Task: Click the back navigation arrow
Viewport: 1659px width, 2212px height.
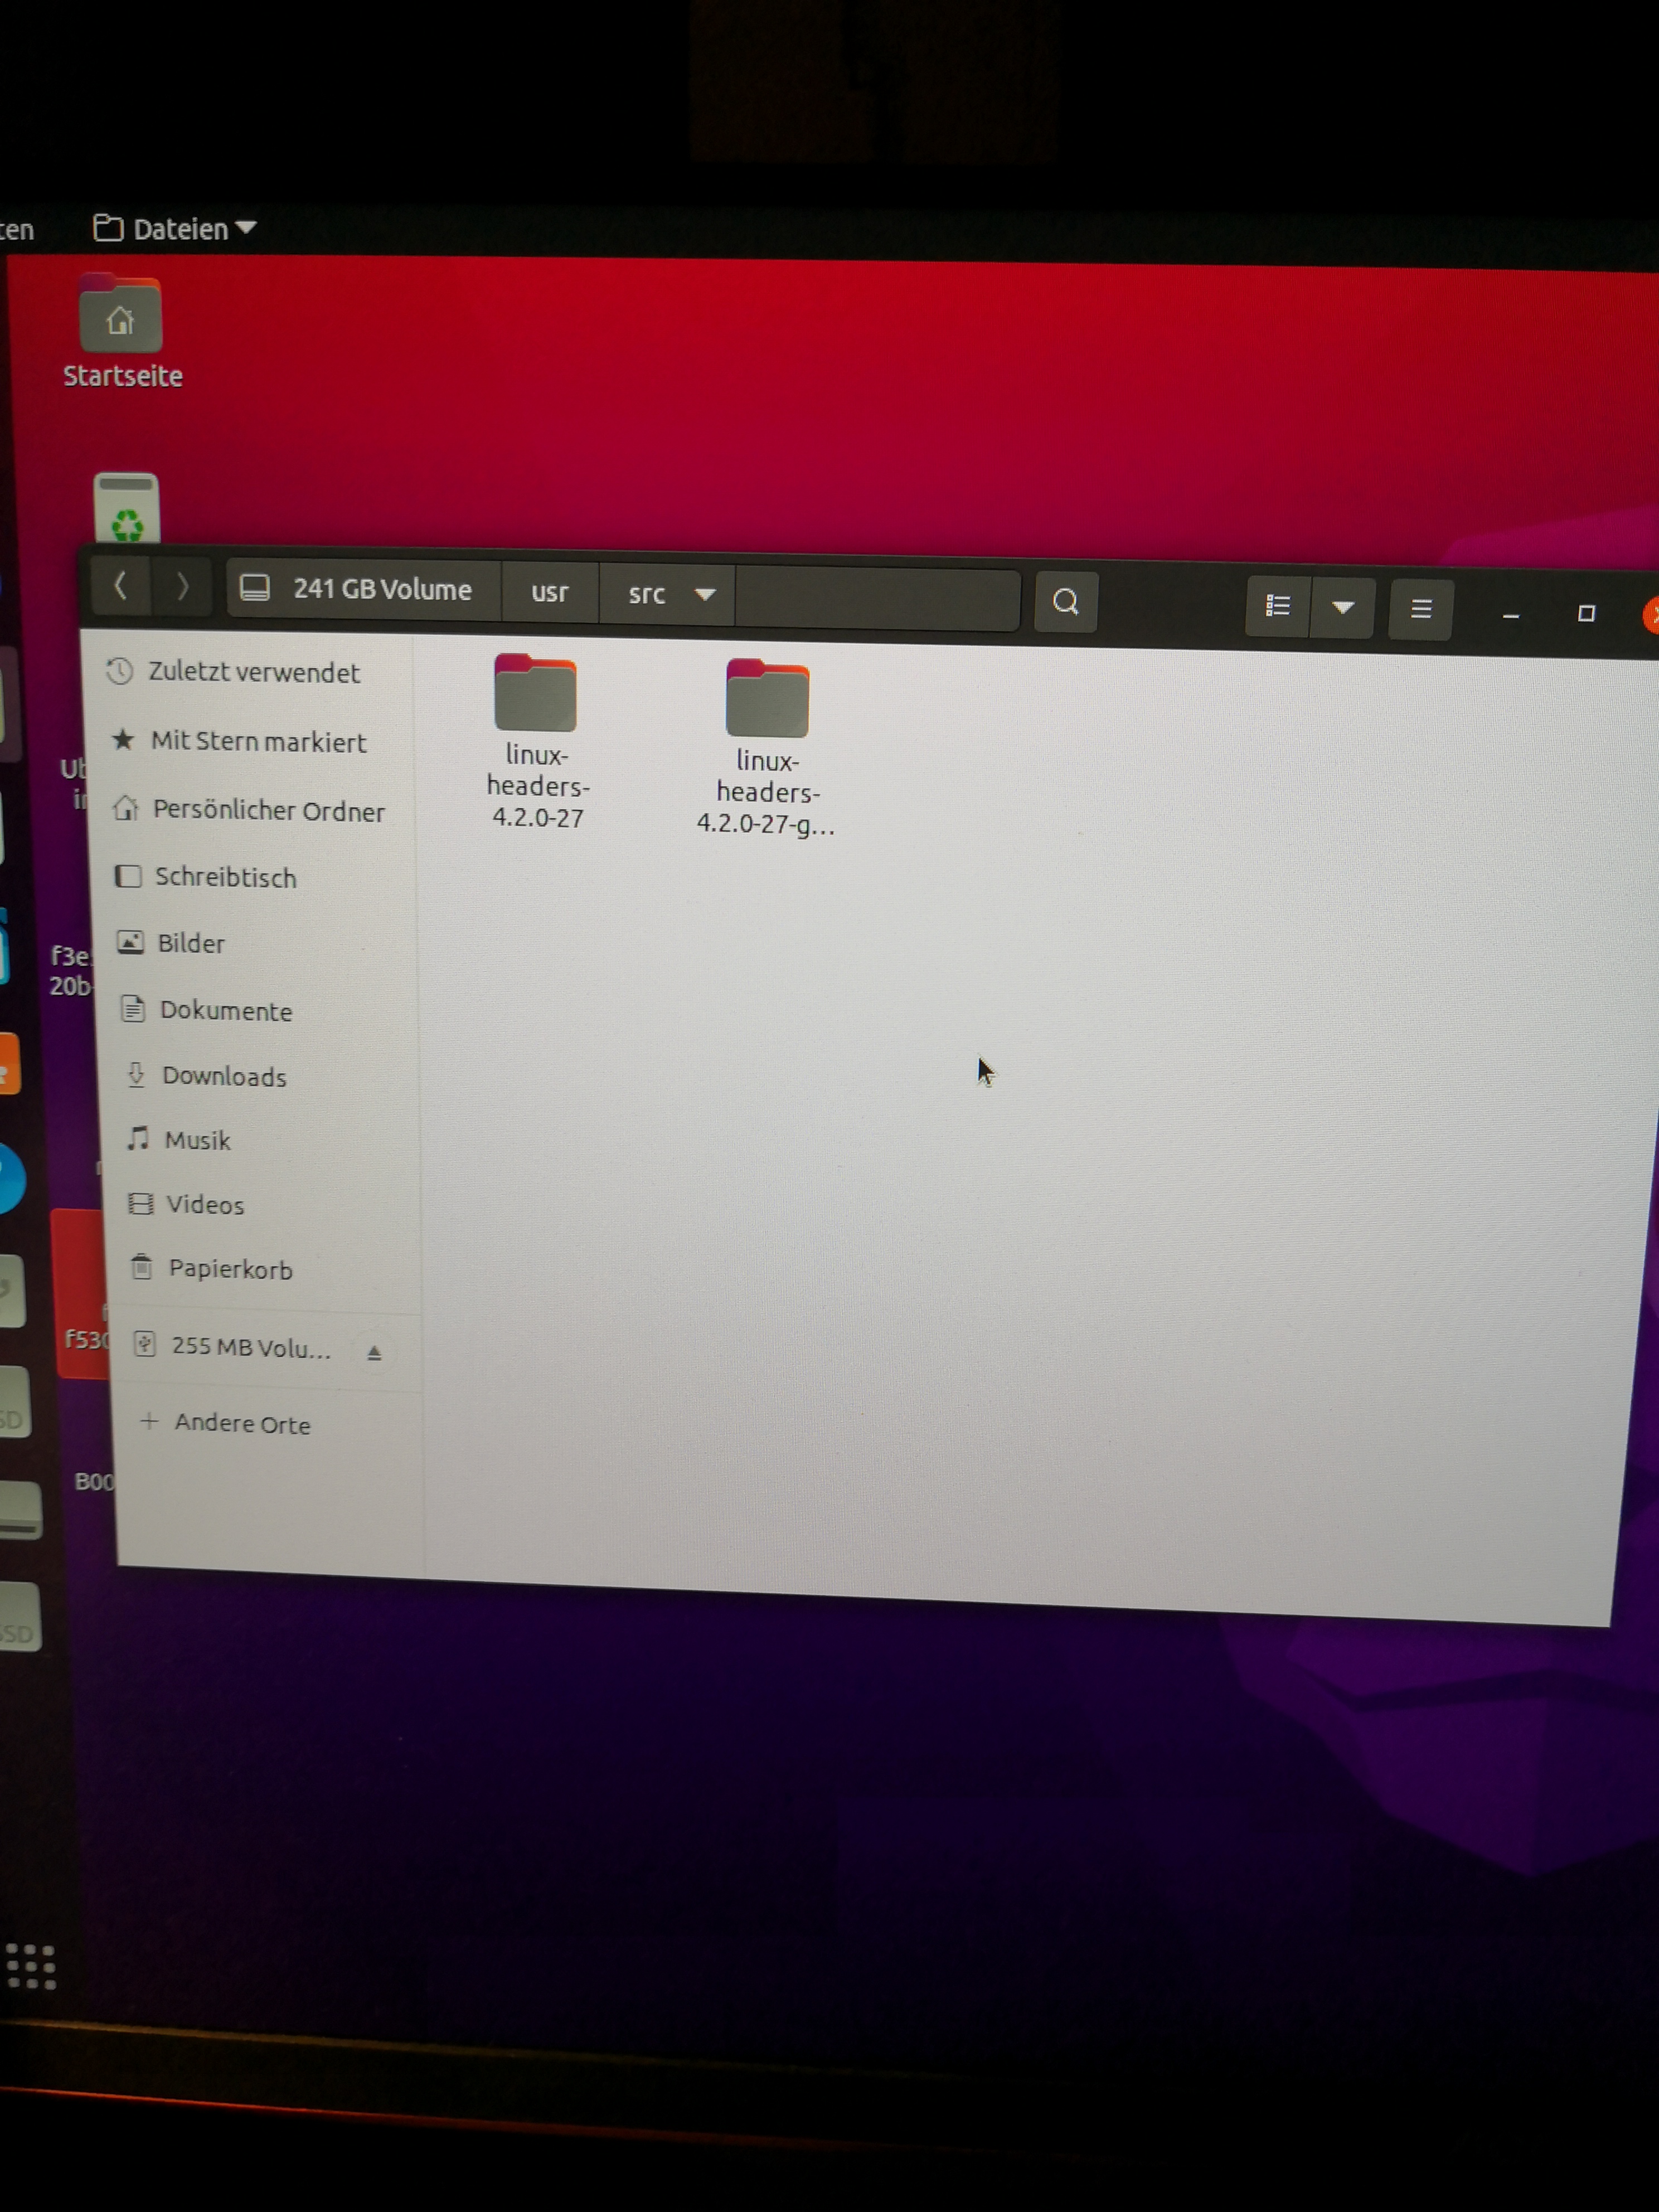Action: point(120,585)
